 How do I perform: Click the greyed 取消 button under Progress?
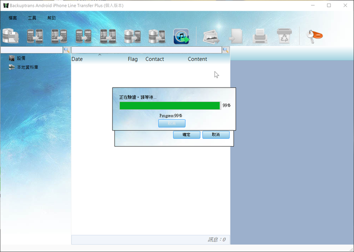click(x=172, y=124)
